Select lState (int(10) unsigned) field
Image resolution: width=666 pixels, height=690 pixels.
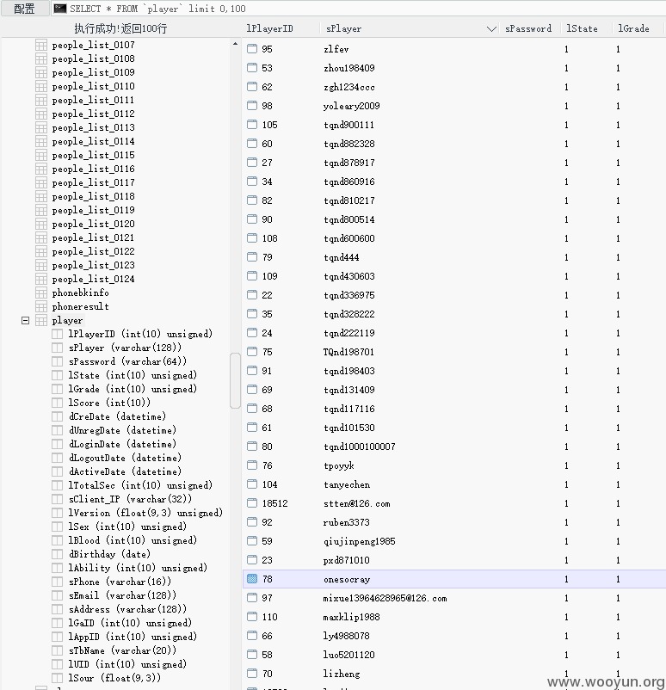click(x=133, y=375)
